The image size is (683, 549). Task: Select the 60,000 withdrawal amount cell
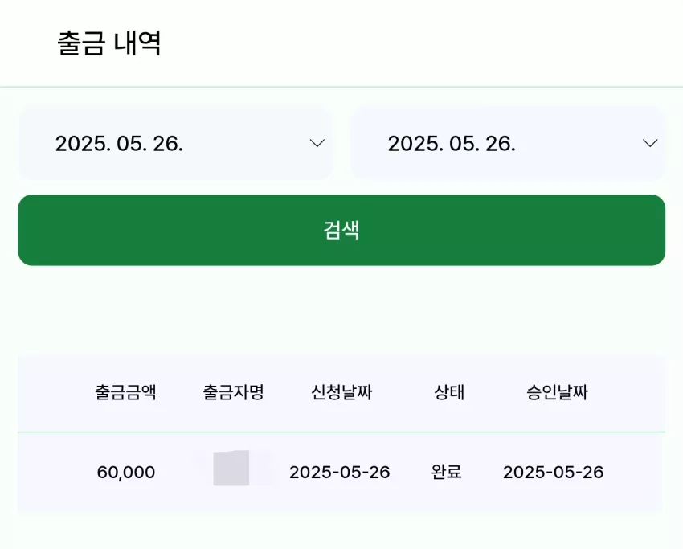tap(126, 473)
